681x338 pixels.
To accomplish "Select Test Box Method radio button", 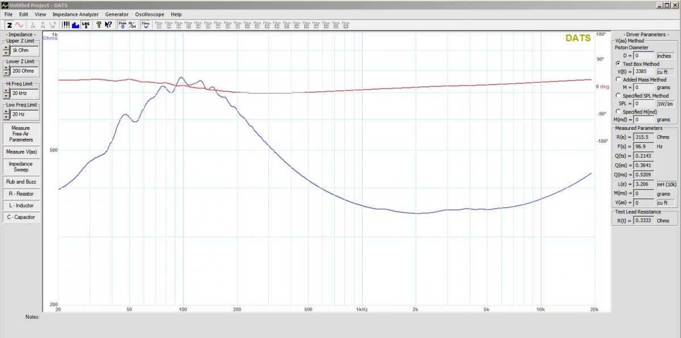I will 617,64.
